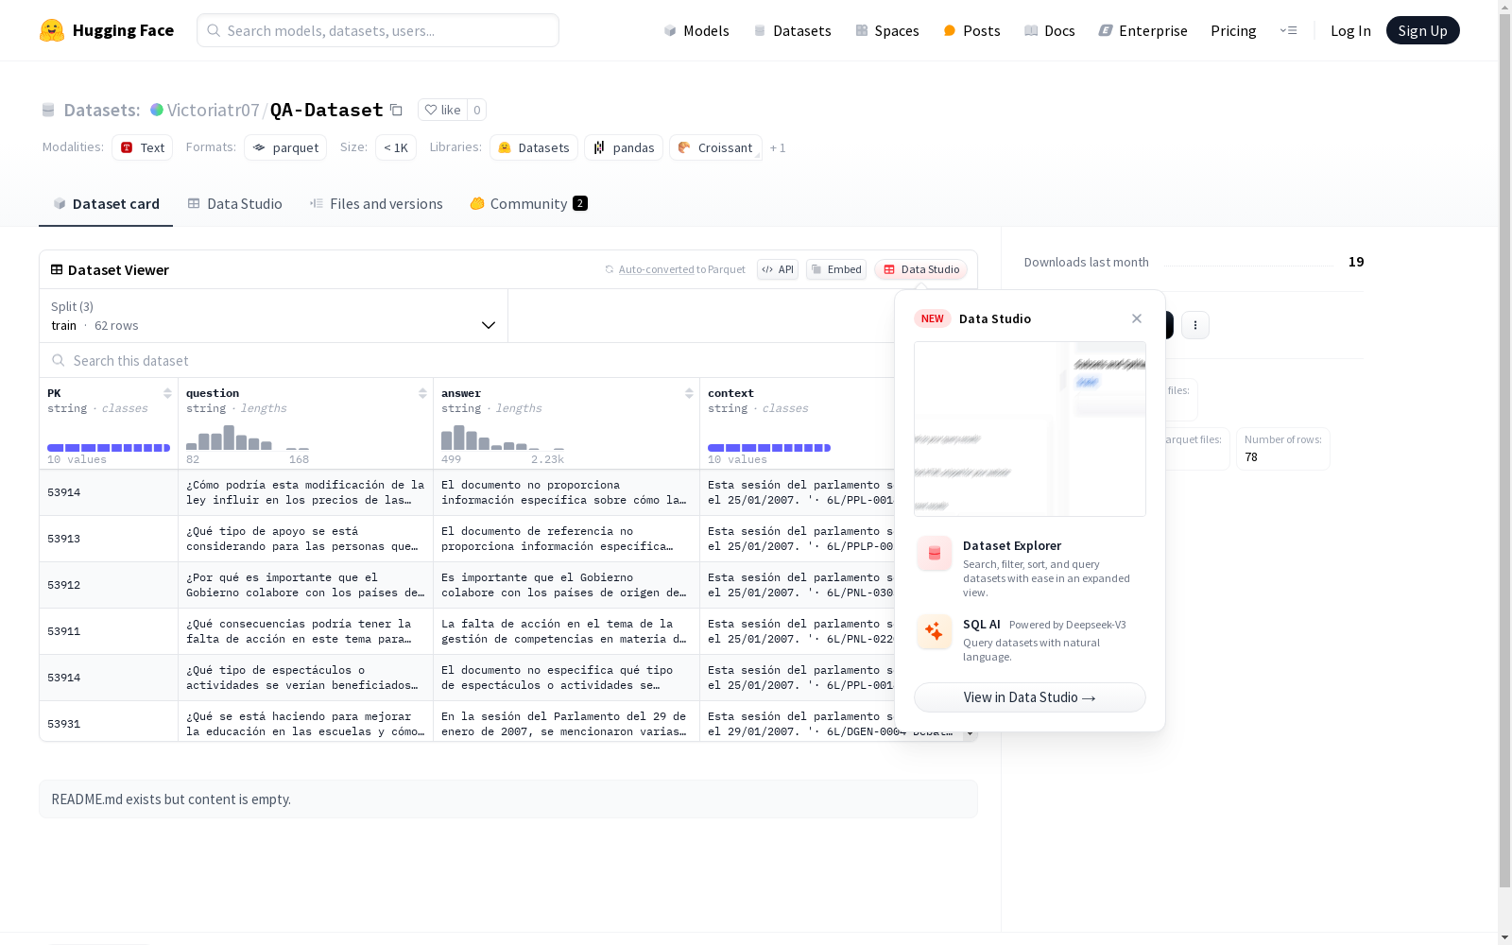This screenshot has width=1512, height=945.
Task: Click the API button
Action: tap(778, 269)
